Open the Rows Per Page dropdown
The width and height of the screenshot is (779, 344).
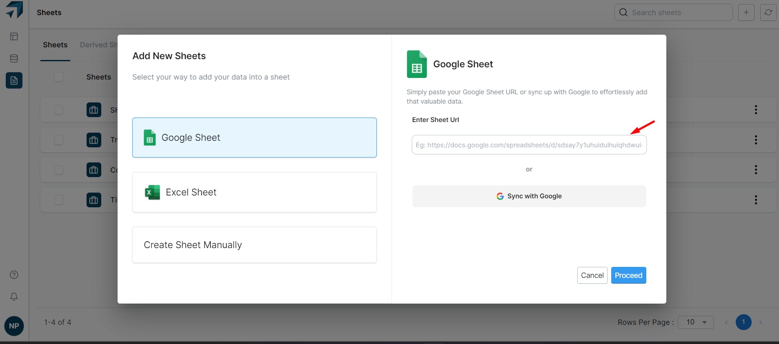point(696,322)
